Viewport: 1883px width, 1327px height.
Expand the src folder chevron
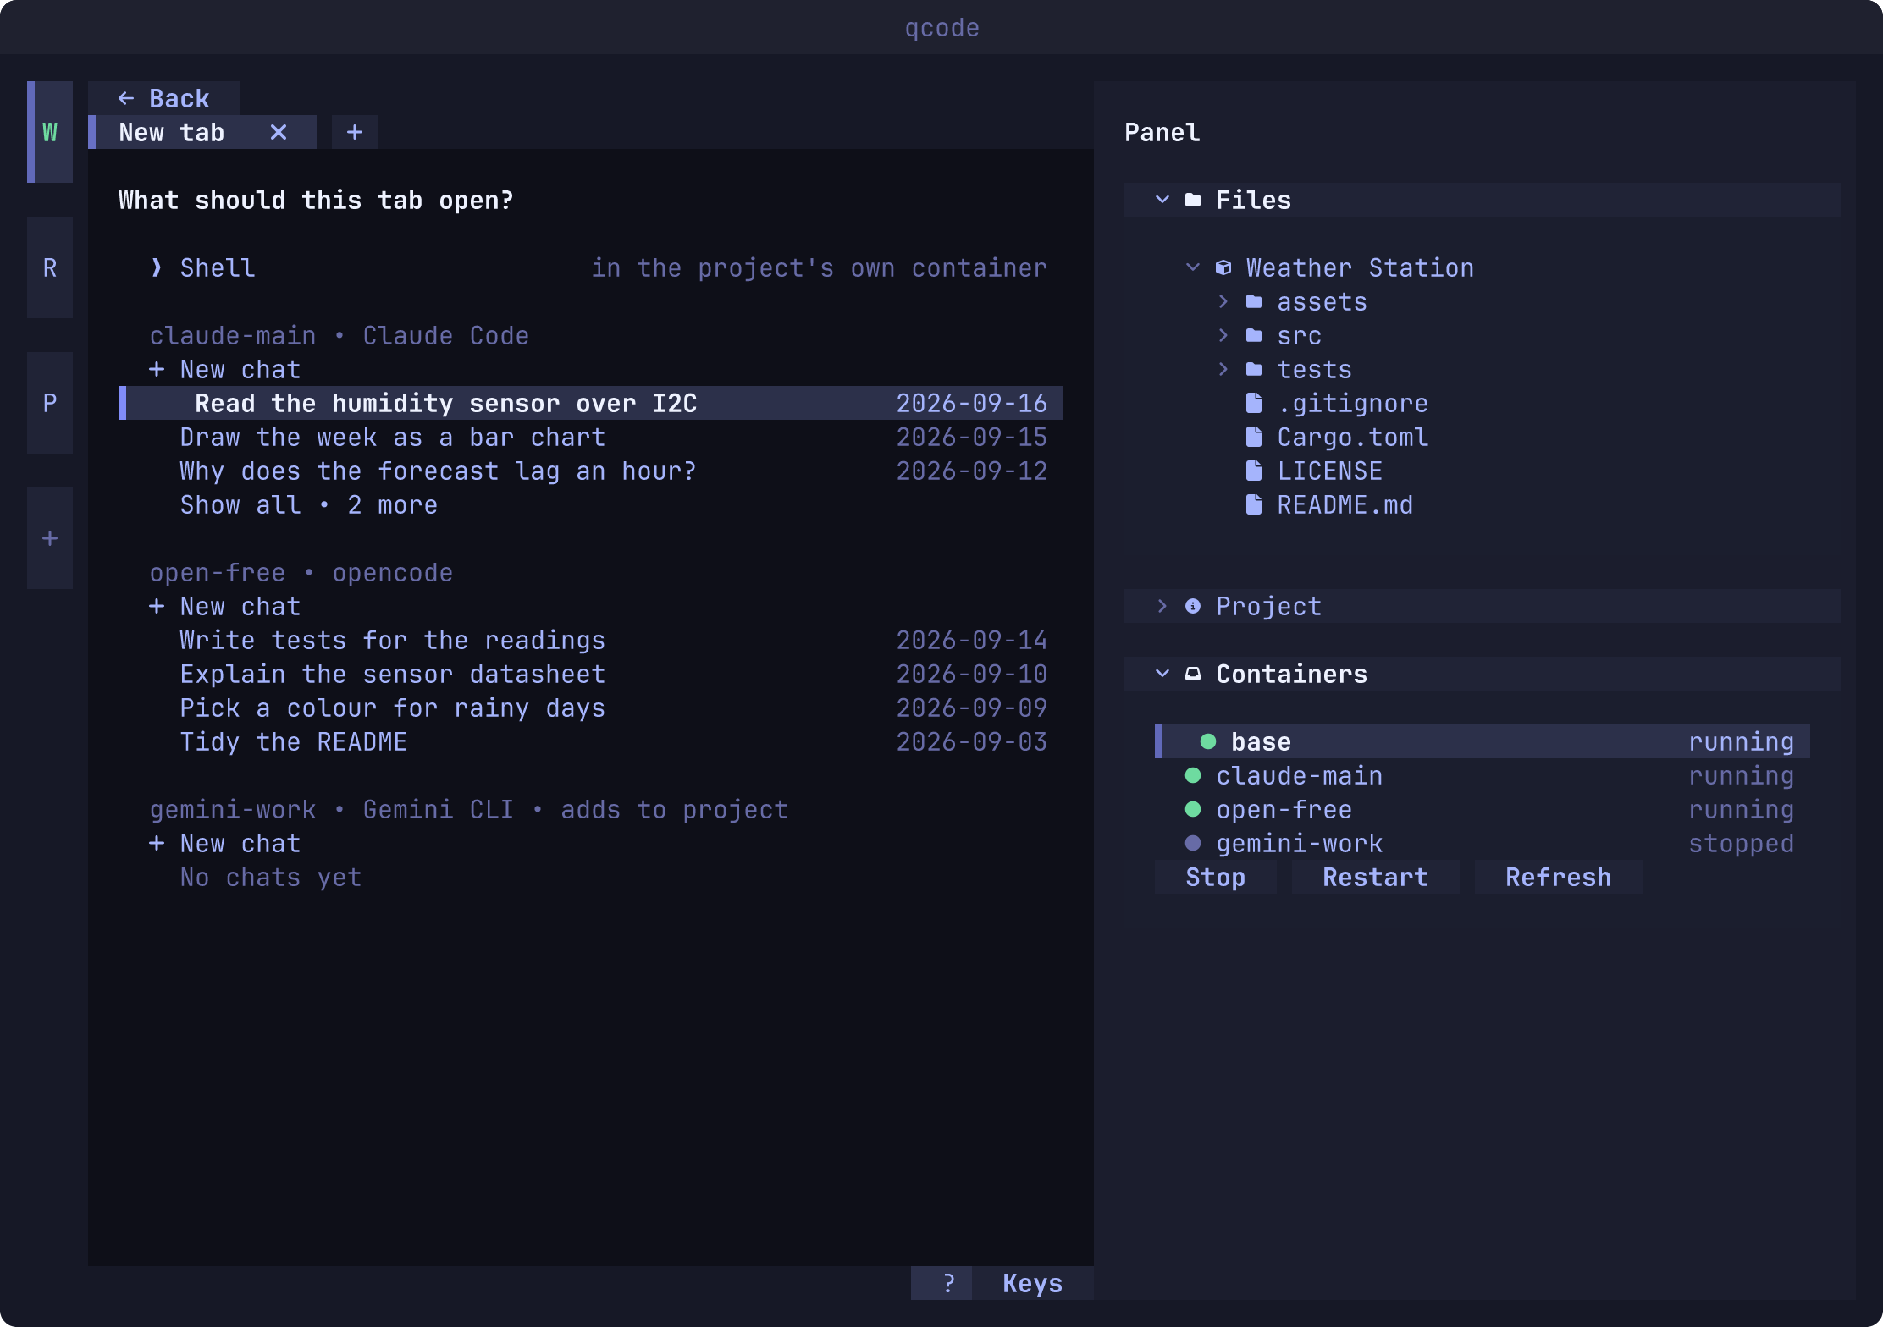[1223, 335]
